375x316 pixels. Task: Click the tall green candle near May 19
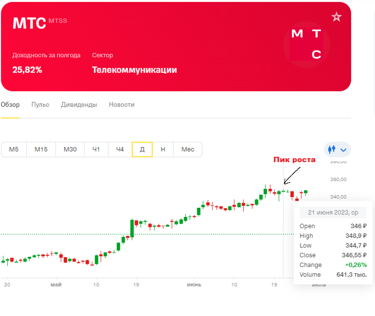(132, 229)
